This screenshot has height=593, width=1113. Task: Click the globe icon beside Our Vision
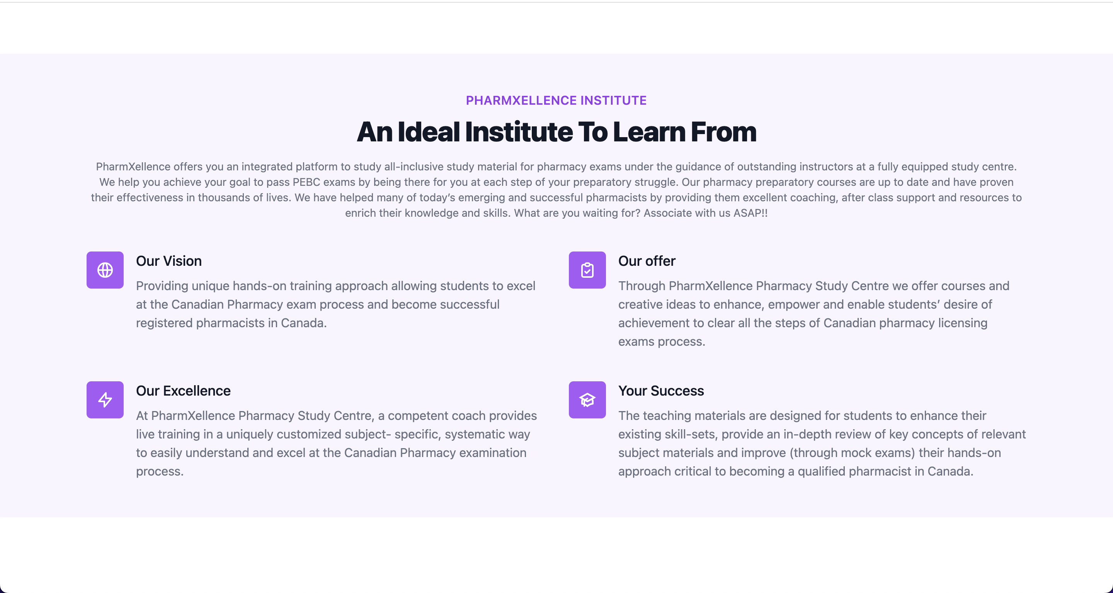[105, 270]
